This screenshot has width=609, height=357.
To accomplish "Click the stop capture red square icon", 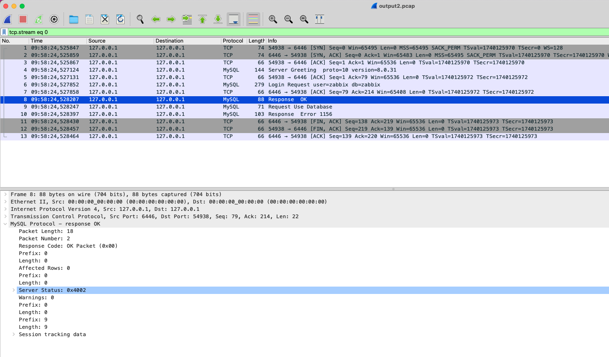I will (23, 19).
